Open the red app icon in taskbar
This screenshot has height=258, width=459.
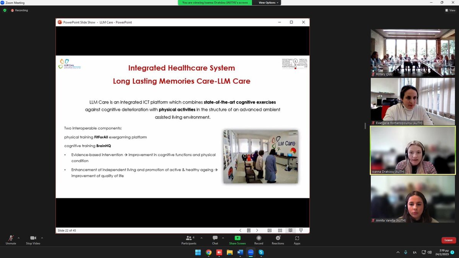[219, 252]
